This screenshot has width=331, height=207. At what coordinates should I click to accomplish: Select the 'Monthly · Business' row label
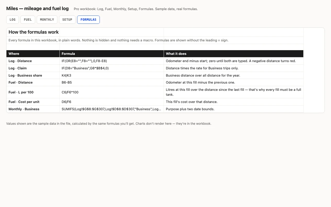click(33, 109)
